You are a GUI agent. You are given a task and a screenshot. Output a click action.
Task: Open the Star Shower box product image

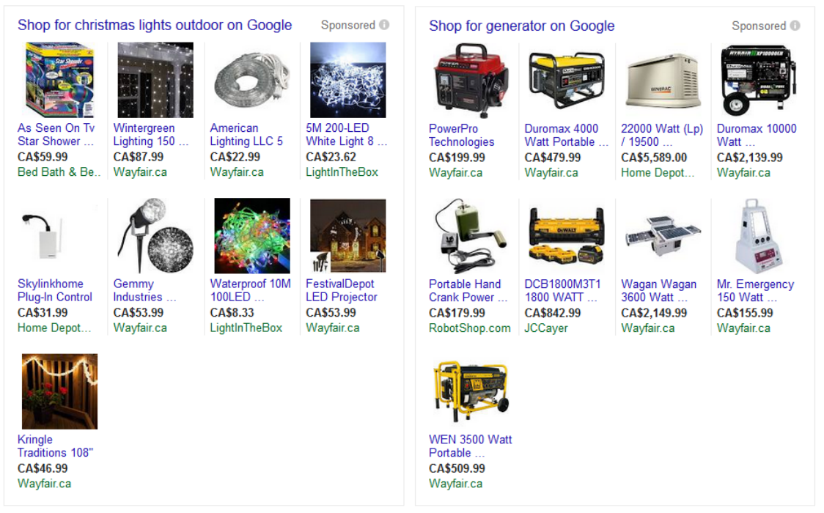pos(59,80)
